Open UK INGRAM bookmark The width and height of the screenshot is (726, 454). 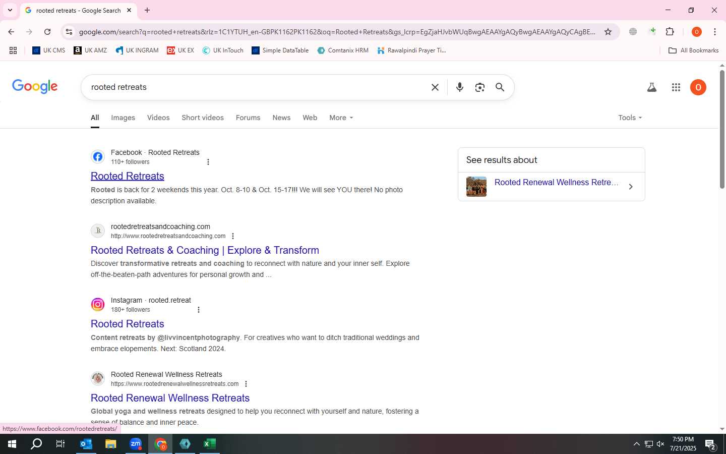[137, 50]
